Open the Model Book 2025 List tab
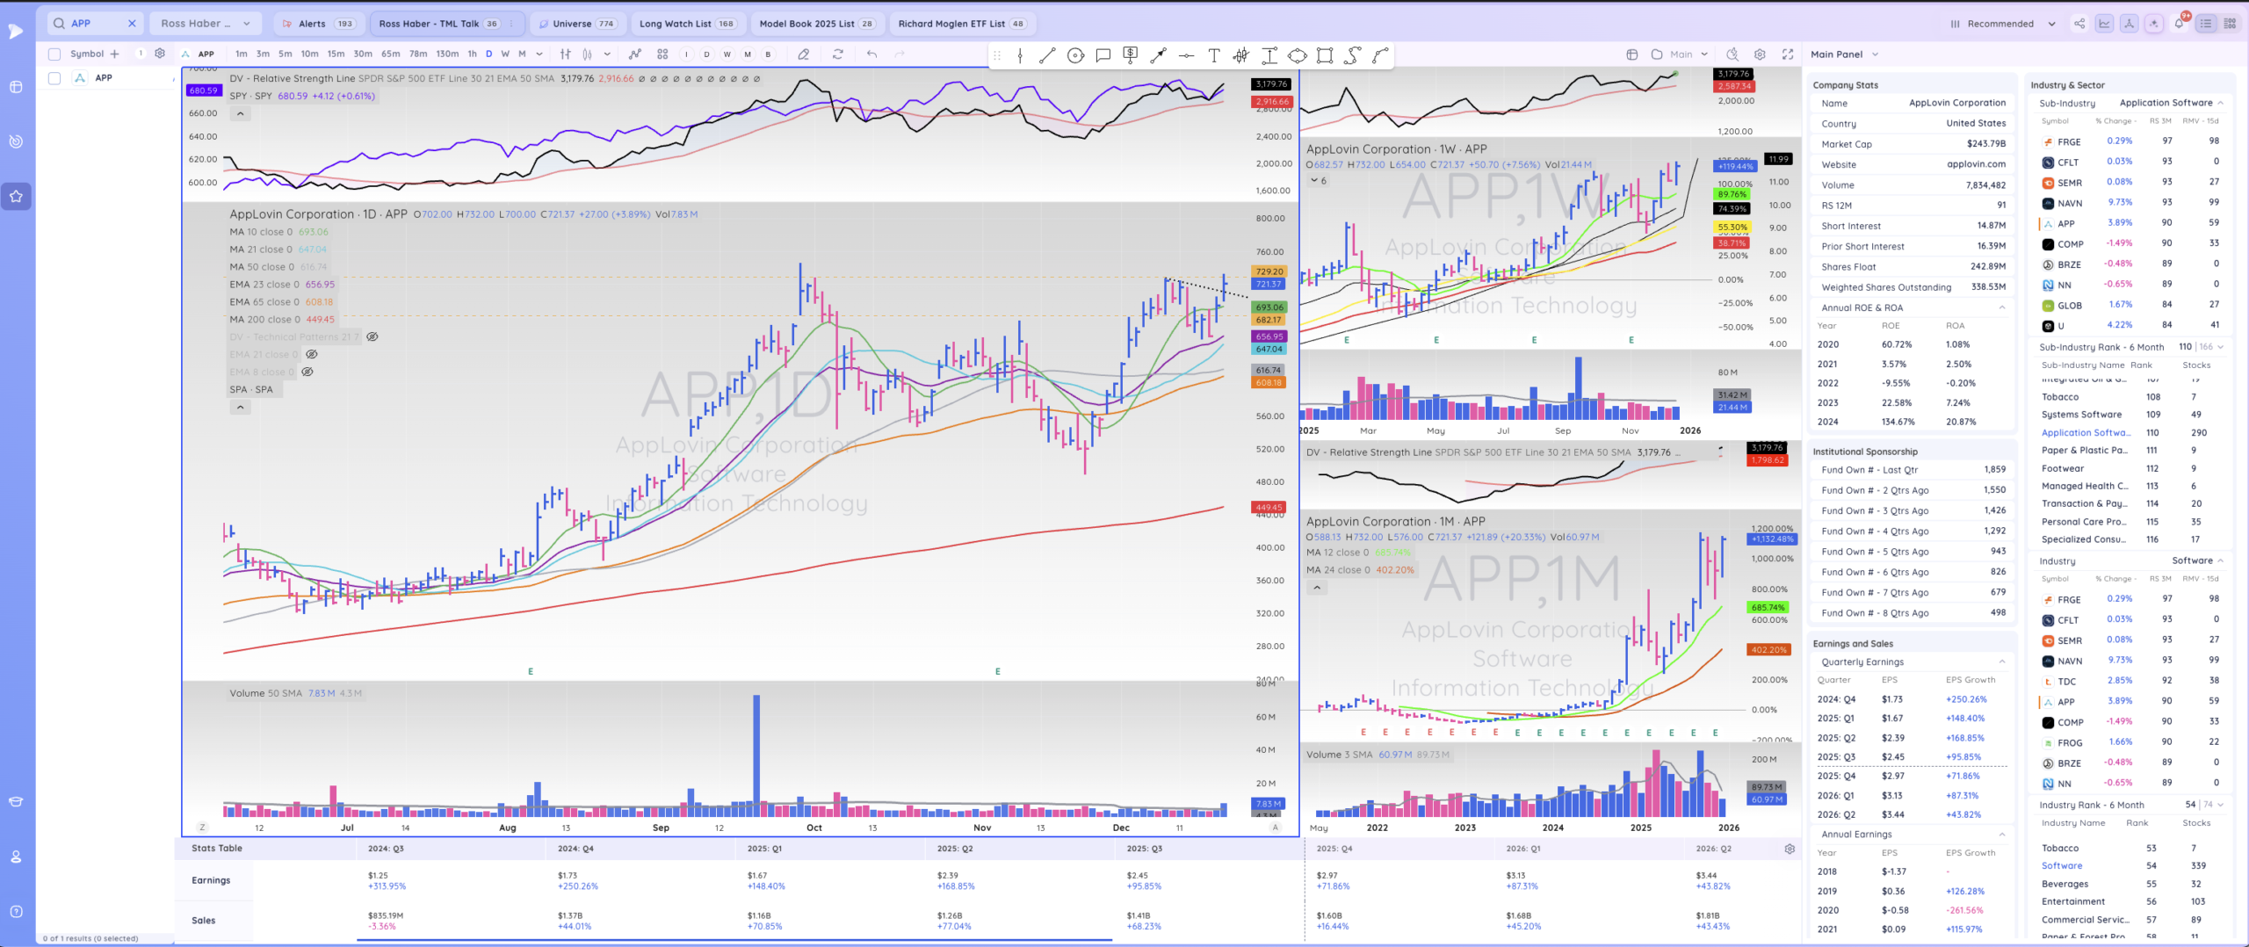 point(815,24)
